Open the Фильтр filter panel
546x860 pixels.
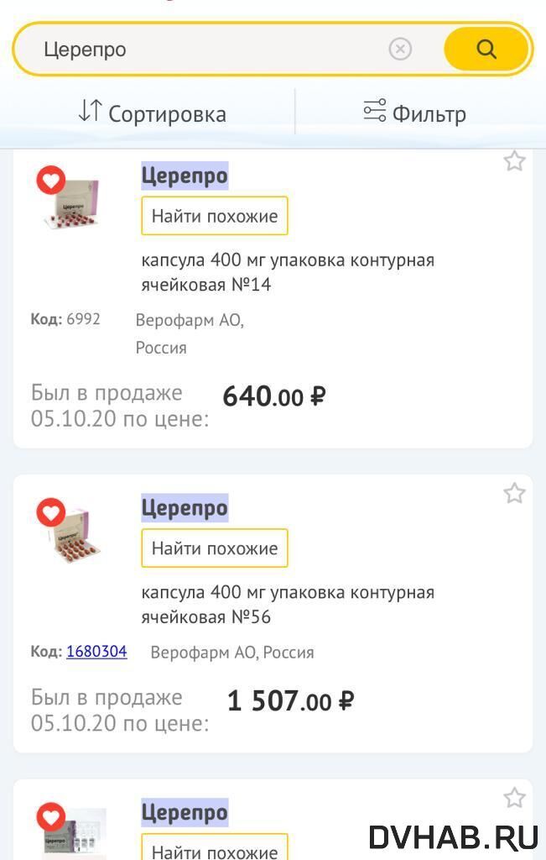(414, 113)
